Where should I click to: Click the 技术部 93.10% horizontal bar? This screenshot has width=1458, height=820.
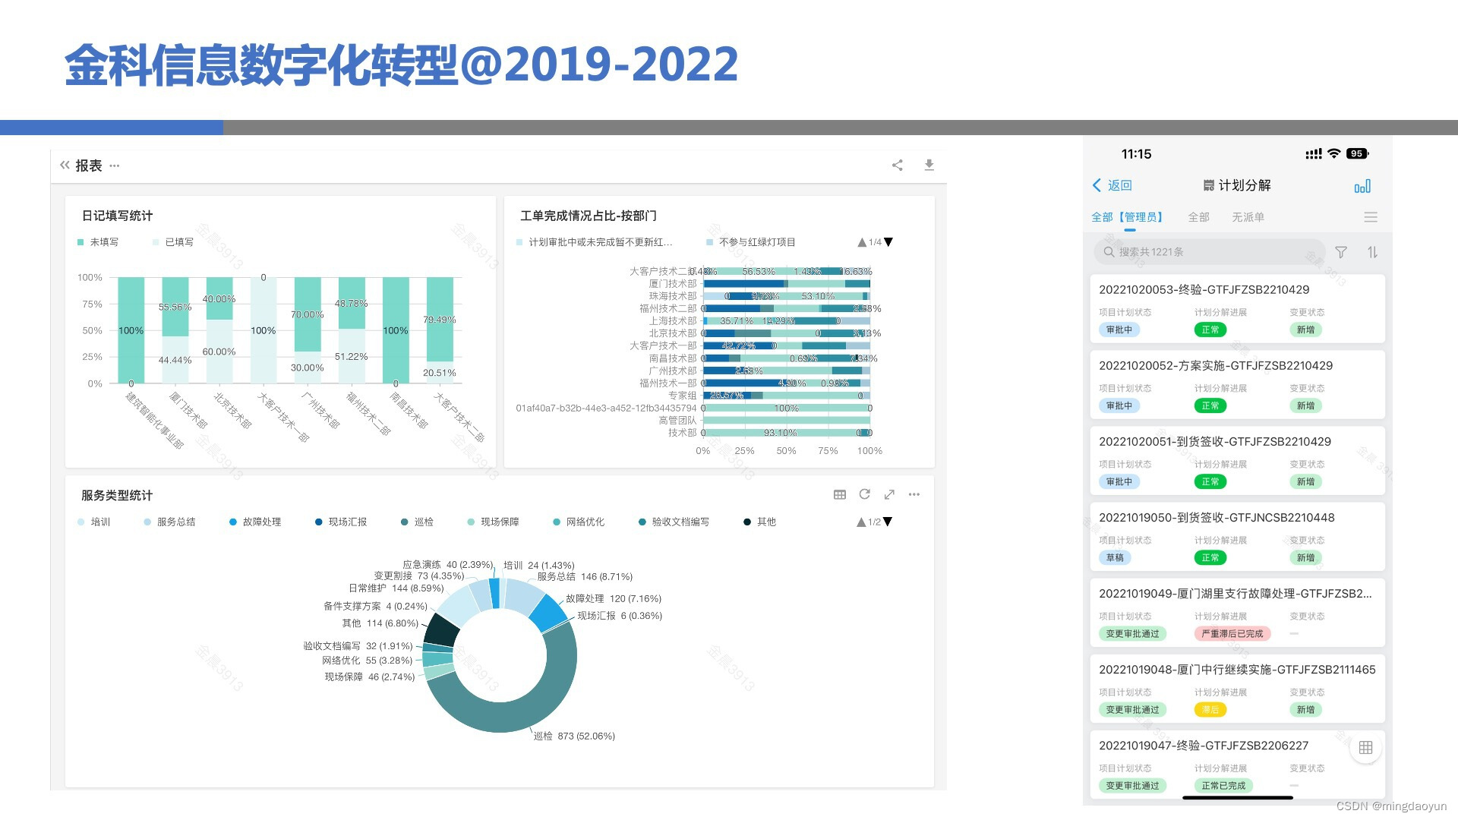point(780,433)
